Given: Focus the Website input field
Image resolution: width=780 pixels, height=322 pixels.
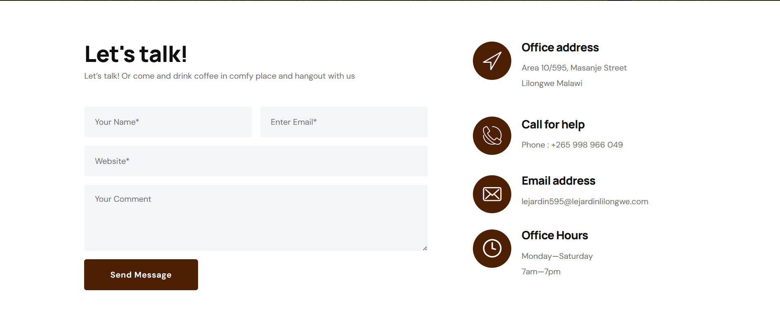Looking at the screenshot, I should [256, 161].
